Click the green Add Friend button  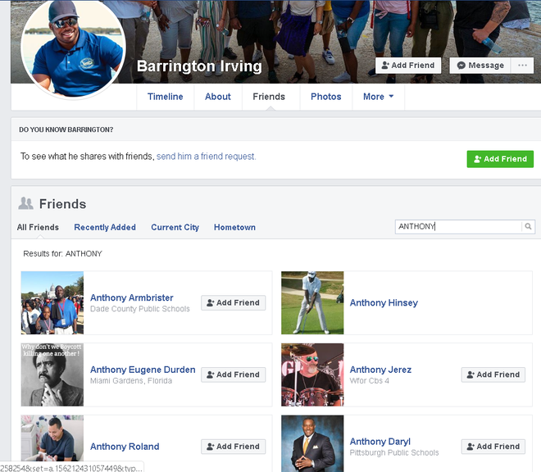coord(500,159)
